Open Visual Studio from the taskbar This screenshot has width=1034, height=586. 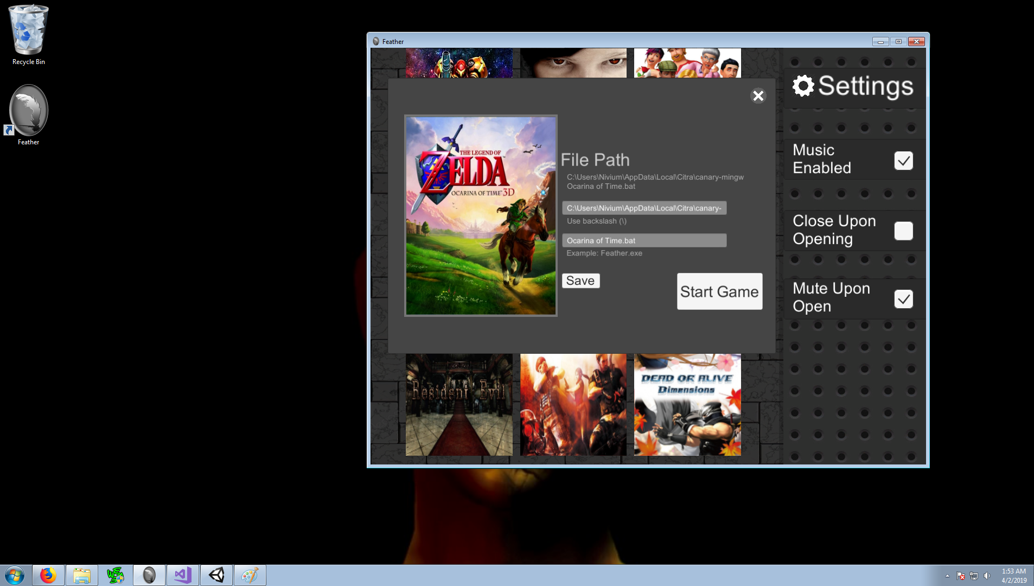(x=183, y=575)
